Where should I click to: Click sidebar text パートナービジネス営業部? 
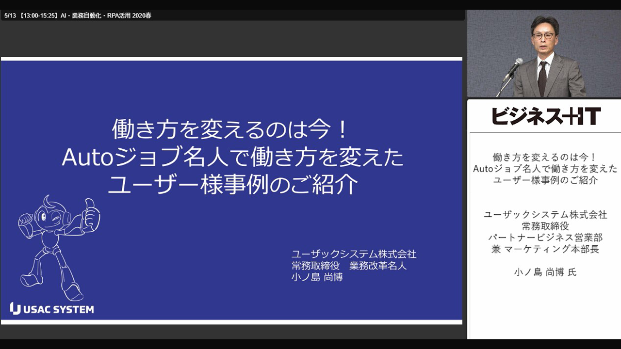click(x=545, y=238)
